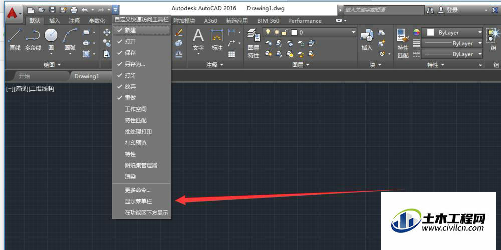The height and width of the screenshot is (250, 501).
Task: Click the Redo arrow icon
Action: (x=101, y=10)
